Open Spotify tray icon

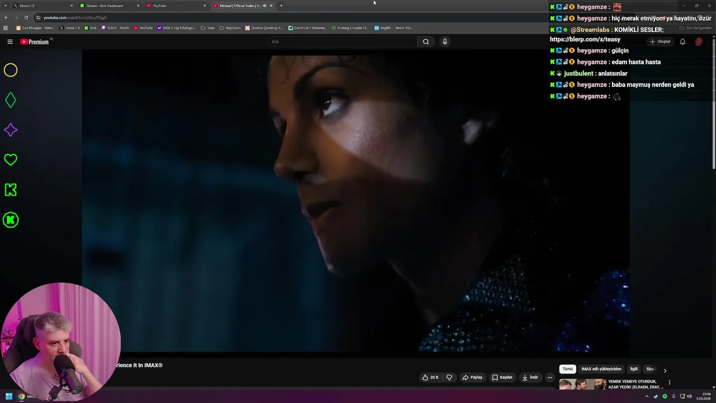(665, 396)
